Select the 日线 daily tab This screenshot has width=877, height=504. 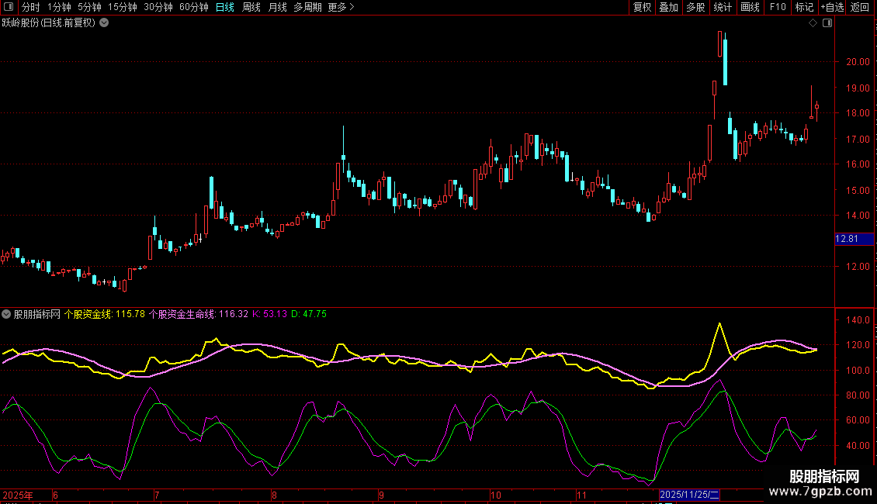tap(225, 7)
